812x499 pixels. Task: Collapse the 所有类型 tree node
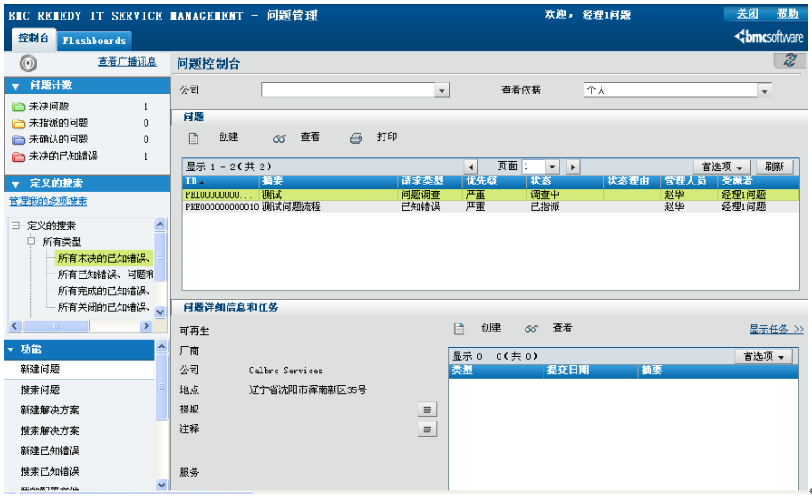coord(31,241)
